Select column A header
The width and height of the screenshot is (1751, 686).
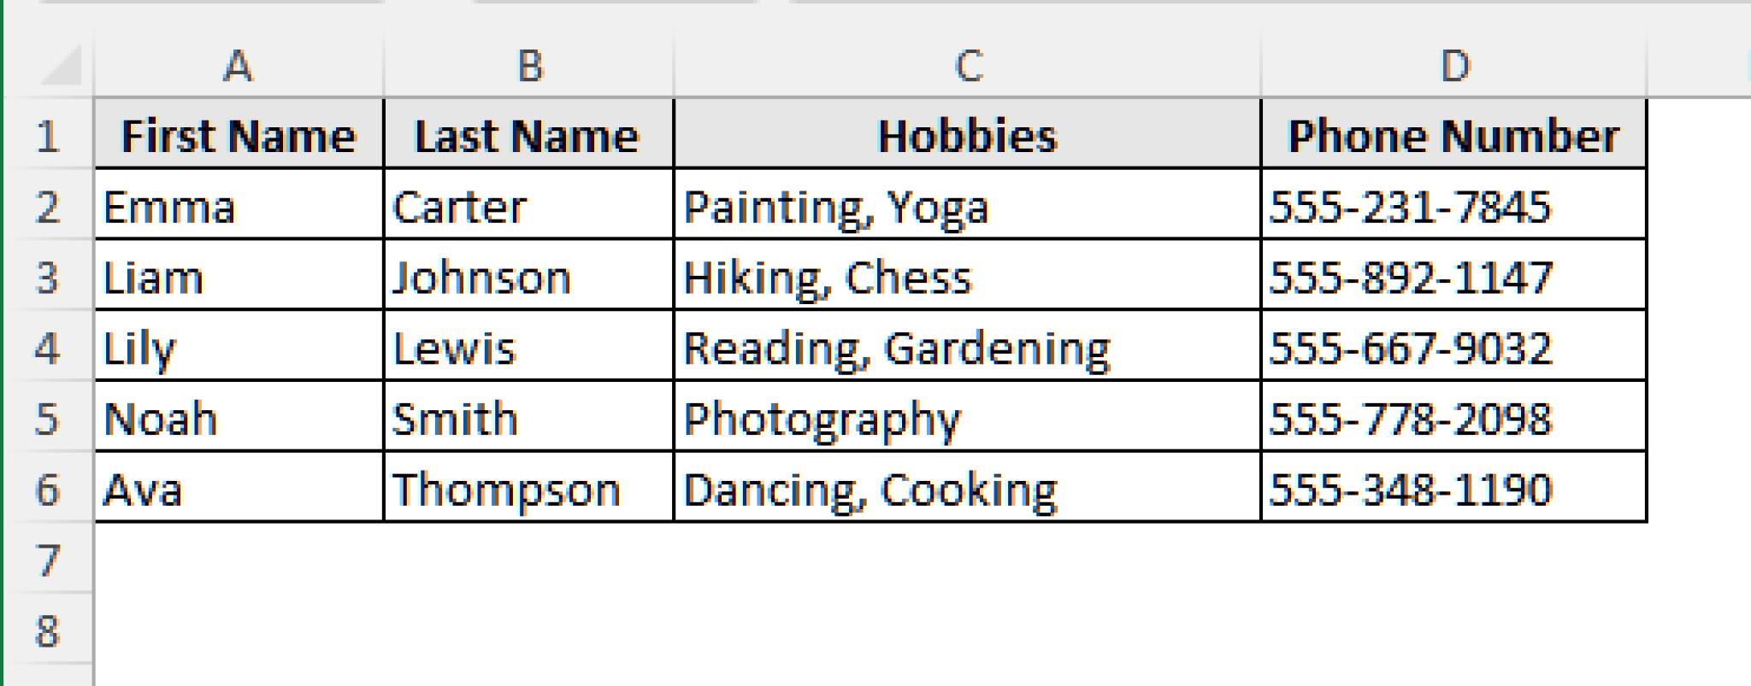tap(239, 64)
